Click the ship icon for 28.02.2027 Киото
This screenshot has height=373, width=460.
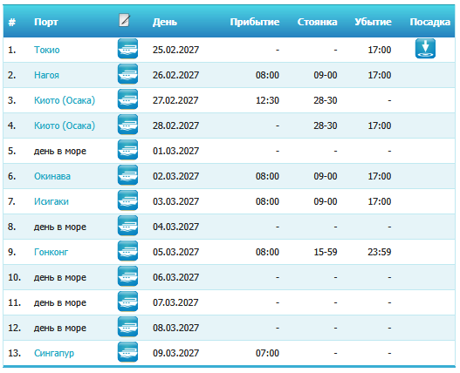(x=127, y=125)
